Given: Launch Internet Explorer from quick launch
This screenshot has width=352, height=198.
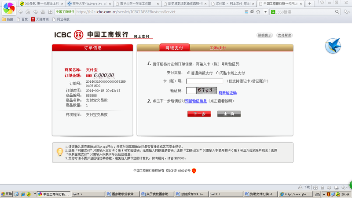Looking at the screenshot, I should pos(23,194).
